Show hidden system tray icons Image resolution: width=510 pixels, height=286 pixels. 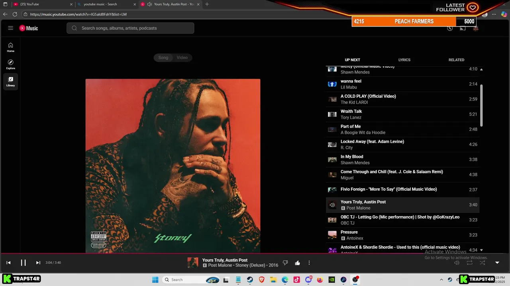pyautogui.click(x=441, y=280)
